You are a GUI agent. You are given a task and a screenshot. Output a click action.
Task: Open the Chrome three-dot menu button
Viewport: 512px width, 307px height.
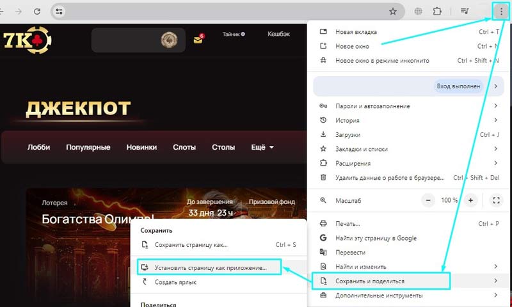(501, 12)
